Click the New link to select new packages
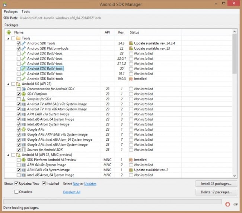Screen dimensions: 242x213 tap(76, 184)
